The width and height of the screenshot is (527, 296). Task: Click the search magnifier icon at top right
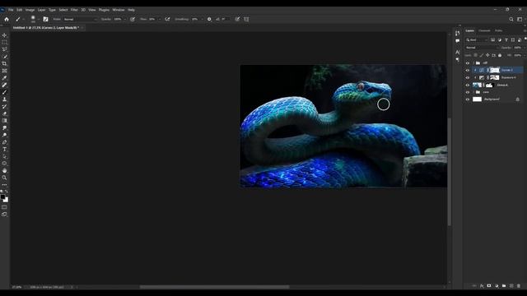point(511,20)
